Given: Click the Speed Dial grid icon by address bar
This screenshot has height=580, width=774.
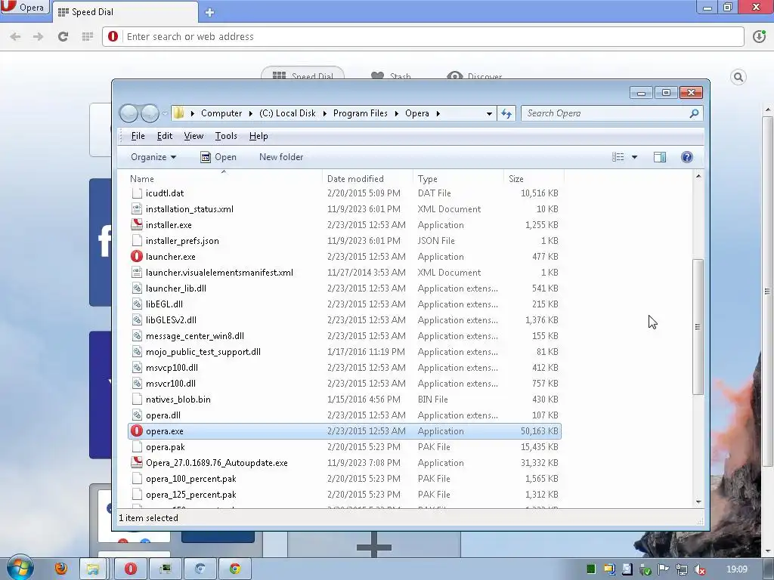Looking at the screenshot, I should (88, 36).
